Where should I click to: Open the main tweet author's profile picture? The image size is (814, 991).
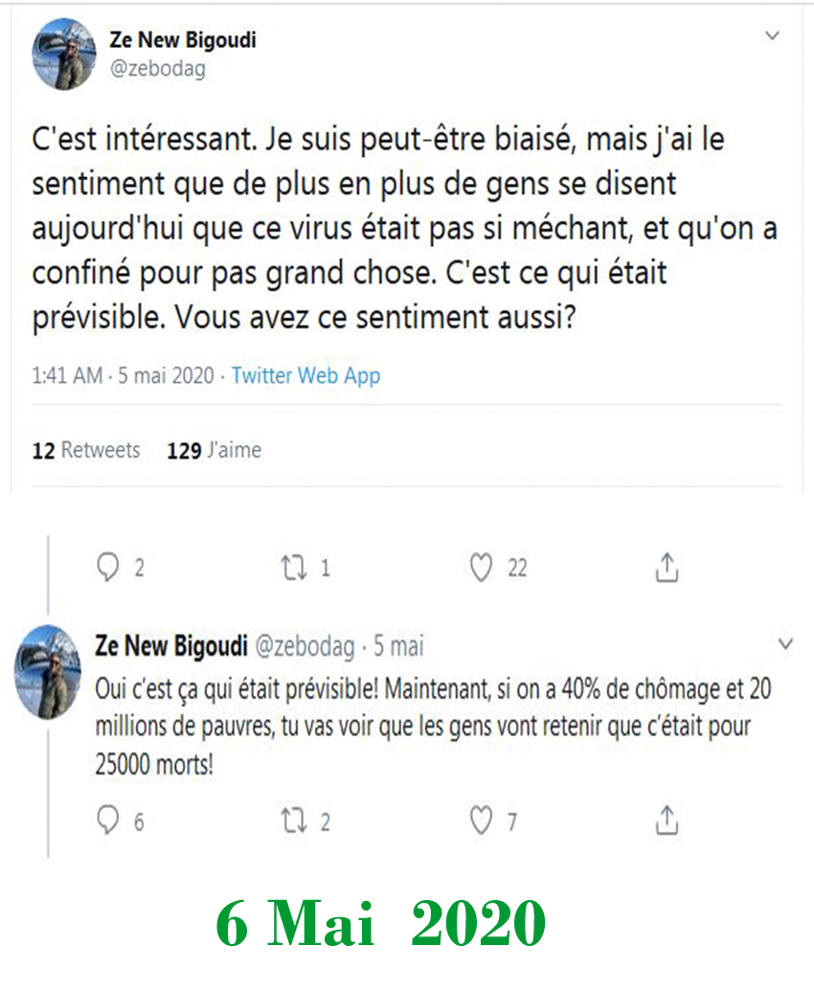(63, 54)
